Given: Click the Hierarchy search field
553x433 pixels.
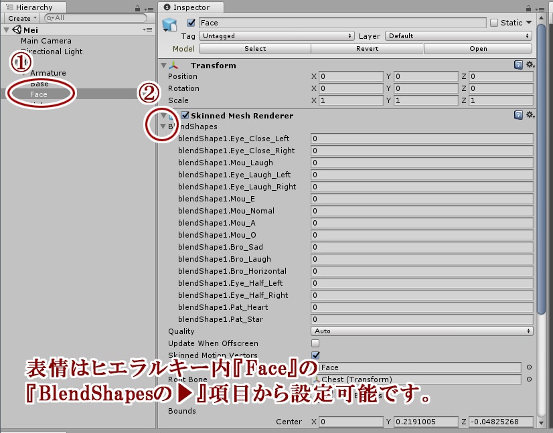Looking at the screenshot, I should tap(95, 18).
